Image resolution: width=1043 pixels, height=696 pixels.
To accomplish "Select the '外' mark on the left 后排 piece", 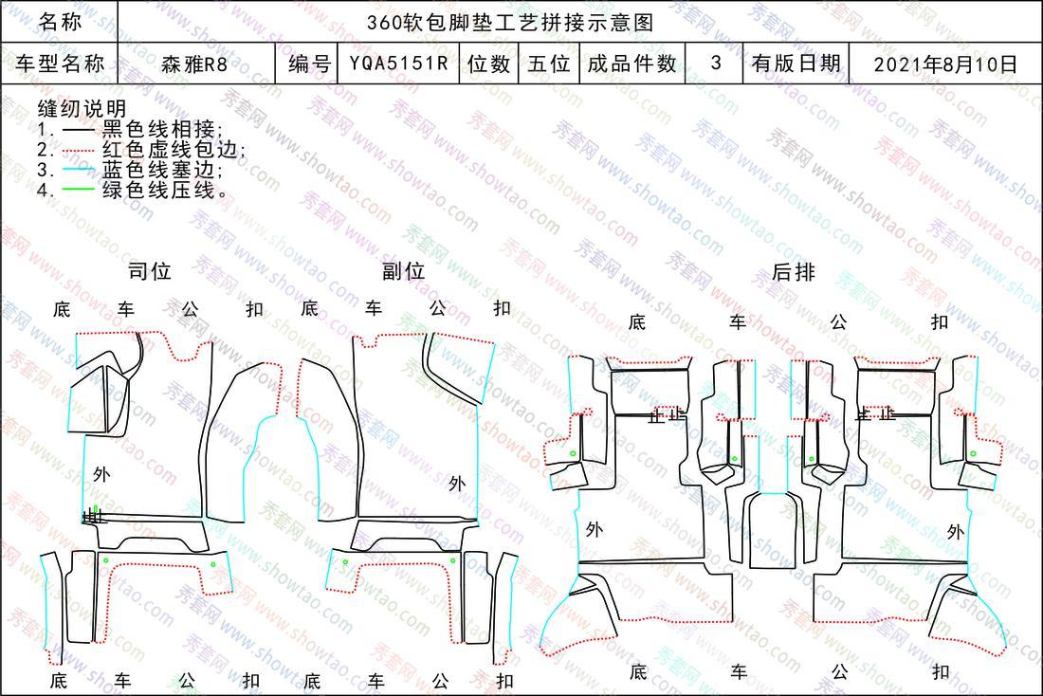I will coord(594,530).
